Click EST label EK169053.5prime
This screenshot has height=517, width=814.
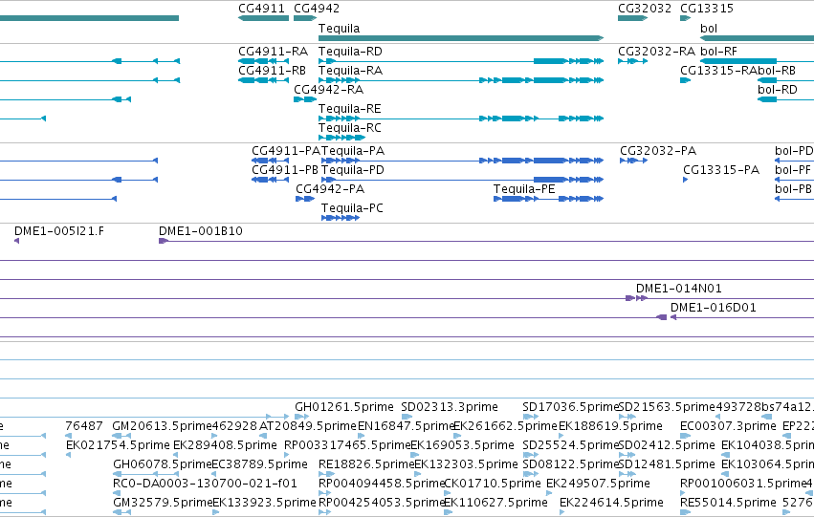coord(463,445)
